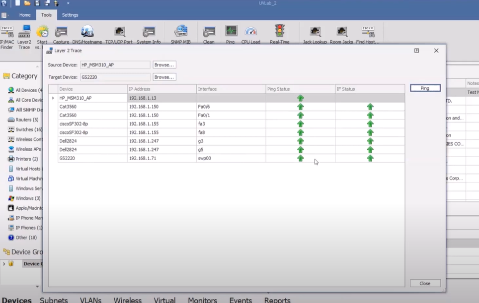Select Wireless APs category
479x303 pixels.
[x=24, y=149]
